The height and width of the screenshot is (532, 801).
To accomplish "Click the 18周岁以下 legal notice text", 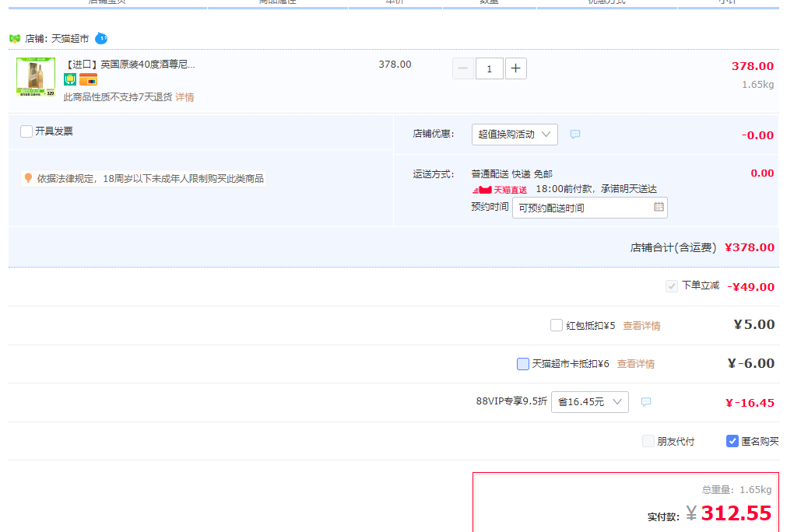I will click(x=150, y=179).
